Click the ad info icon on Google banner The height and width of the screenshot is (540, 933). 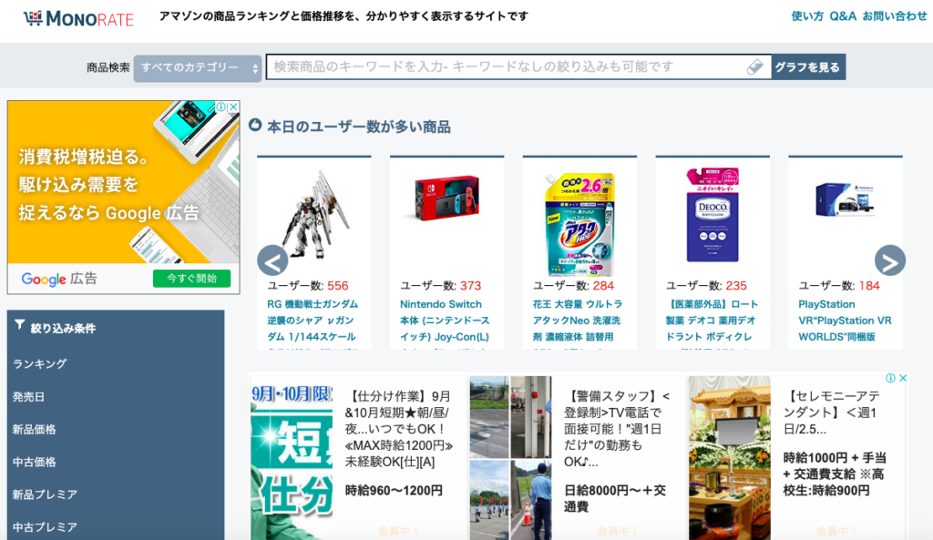(221, 107)
